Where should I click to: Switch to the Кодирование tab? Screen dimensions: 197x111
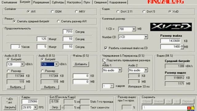118,2
